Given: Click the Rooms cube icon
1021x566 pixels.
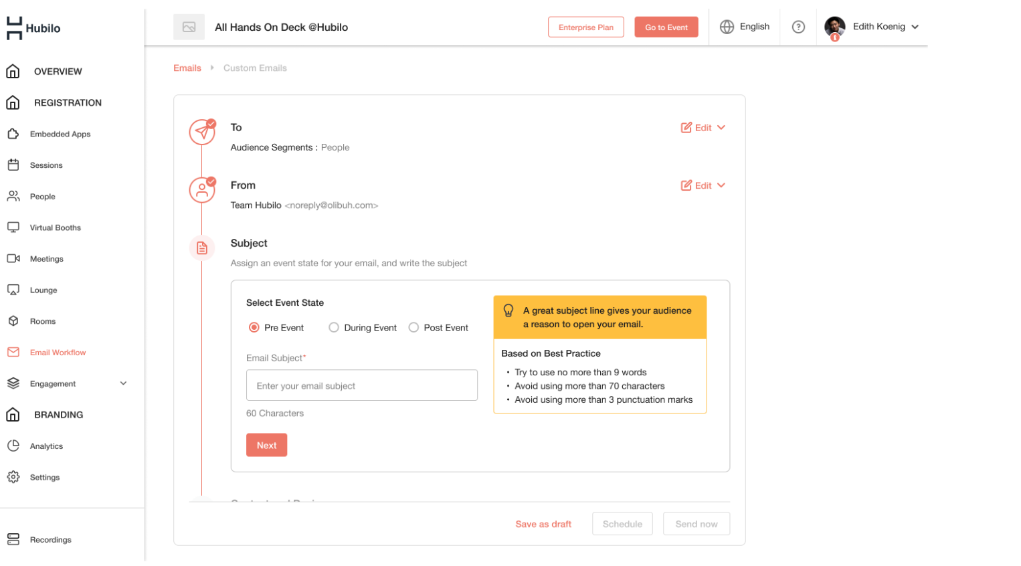Looking at the screenshot, I should tap(13, 321).
